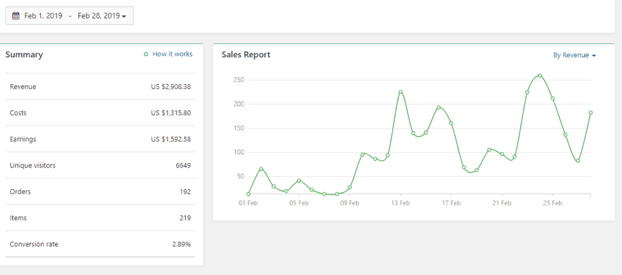This screenshot has height=275, width=622.
Task: Click the circle icon beside How it works
Action: (x=146, y=55)
